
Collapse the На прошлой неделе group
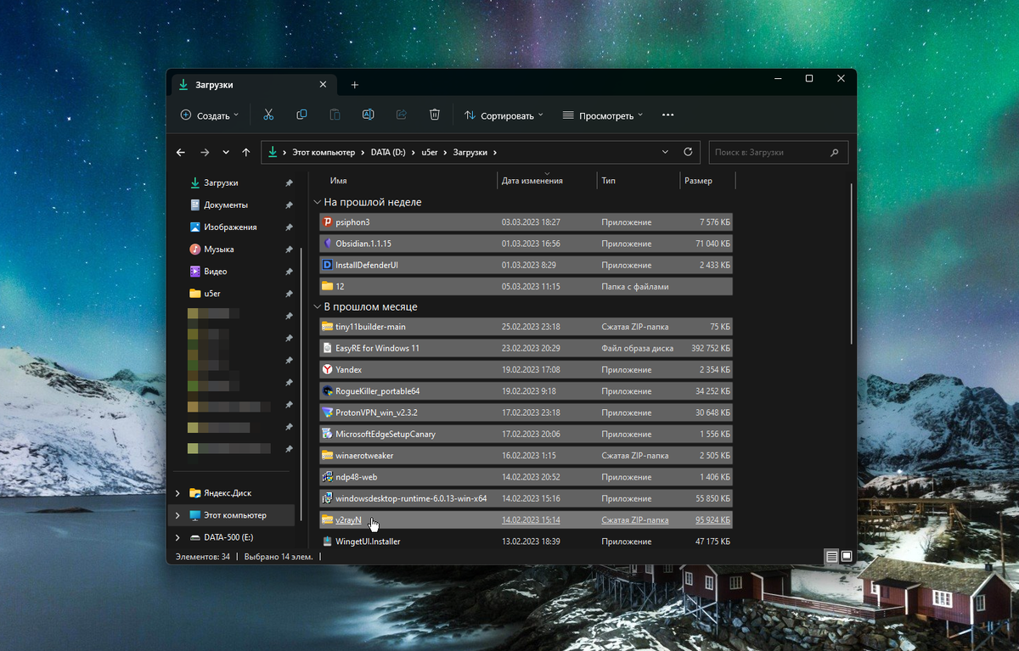(x=318, y=203)
